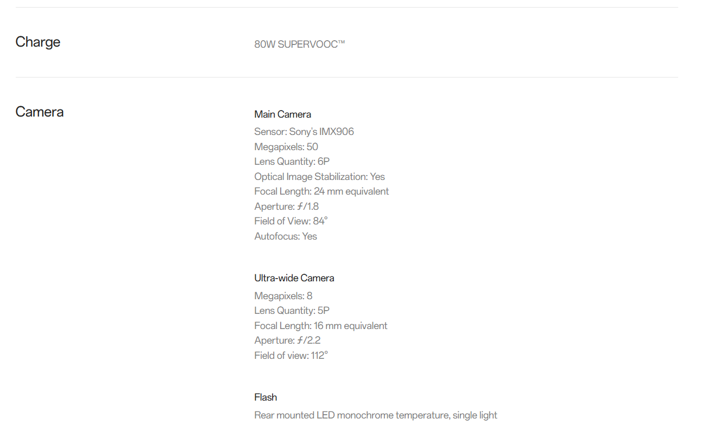The height and width of the screenshot is (438, 701).
Task: Click the 80W SUPERVOOC text
Action: pyautogui.click(x=299, y=44)
